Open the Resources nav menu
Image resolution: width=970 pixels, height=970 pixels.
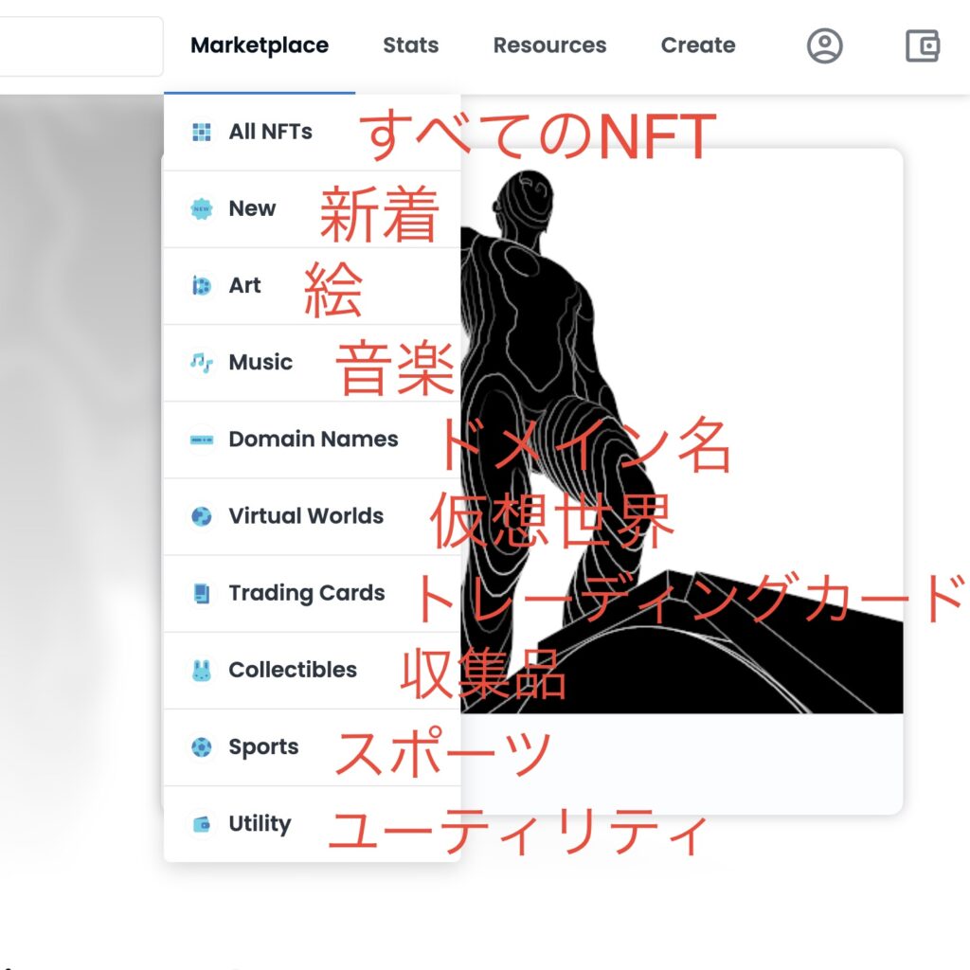(x=550, y=45)
